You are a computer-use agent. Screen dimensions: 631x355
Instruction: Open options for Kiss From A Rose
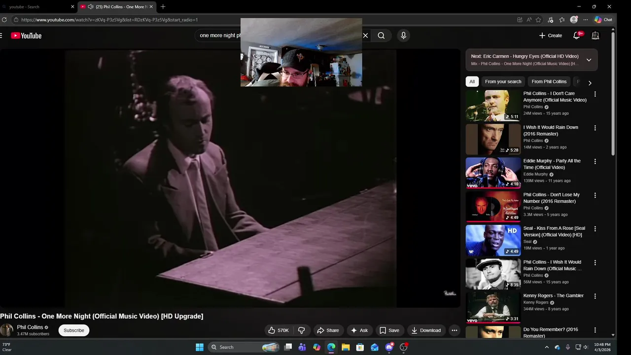(x=595, y=229)
